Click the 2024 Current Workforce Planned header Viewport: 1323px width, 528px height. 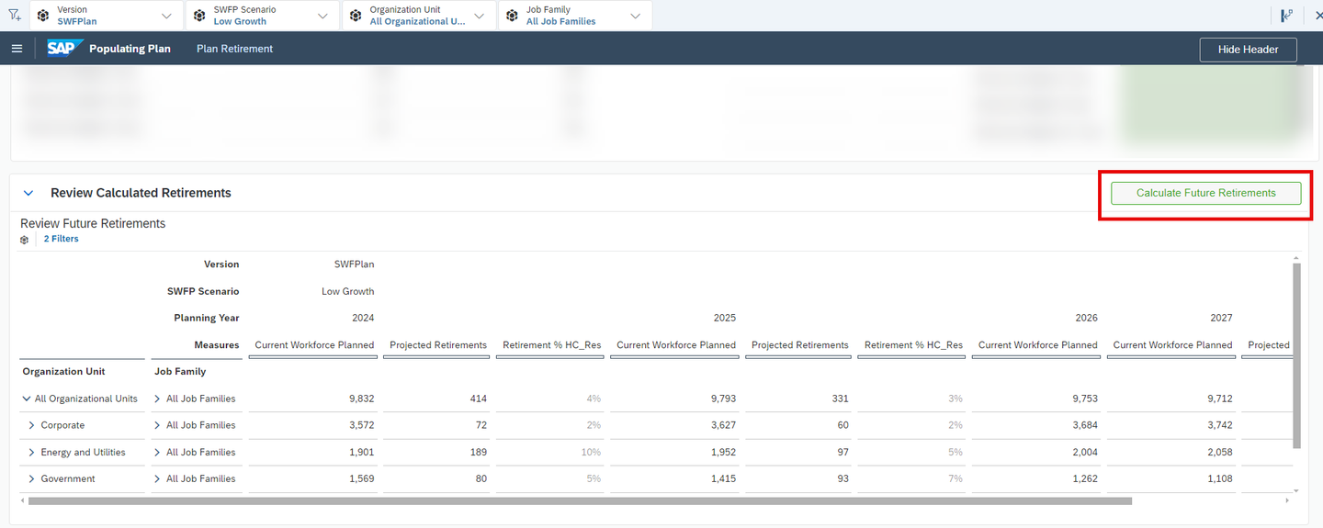pyautogui.click(x=314, y=345)
